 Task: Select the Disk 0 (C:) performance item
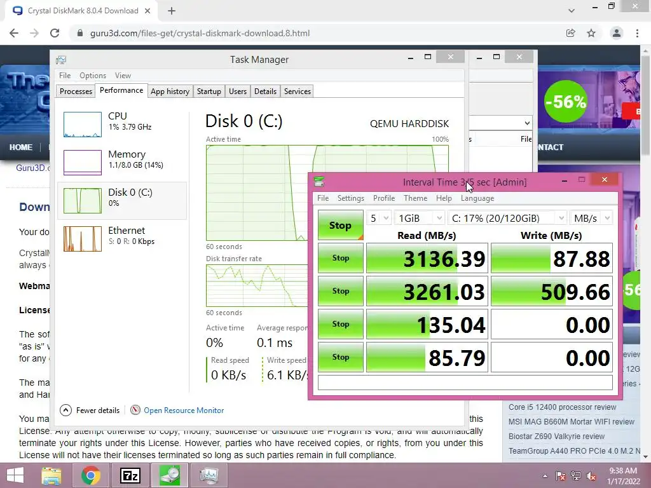tap(122, 200)
